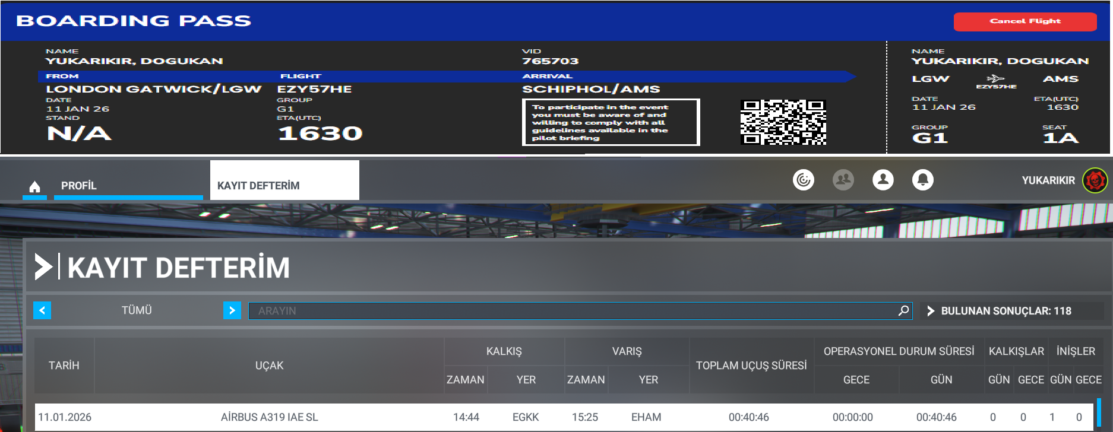Focus the ARAYIN search field
This screenshot has height=432, width=1113.
581,311
